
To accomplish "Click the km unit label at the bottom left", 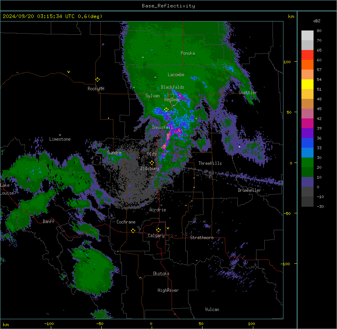I will (x=6, y=325).
